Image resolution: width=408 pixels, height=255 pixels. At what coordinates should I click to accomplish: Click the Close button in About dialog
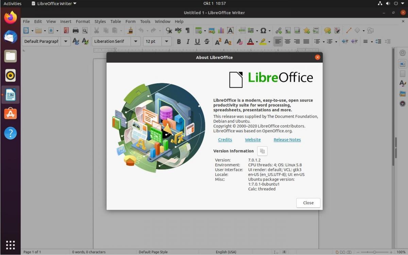coord(308,203)
